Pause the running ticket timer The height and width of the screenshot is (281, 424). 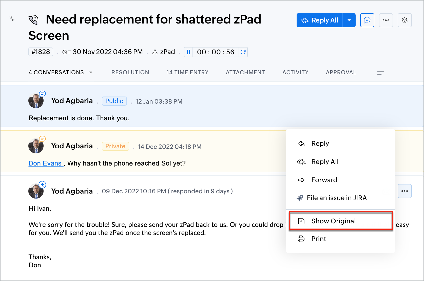(188, 52)
